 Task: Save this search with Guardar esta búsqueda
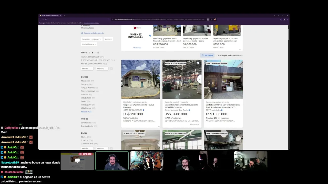[x=92, y=33]
